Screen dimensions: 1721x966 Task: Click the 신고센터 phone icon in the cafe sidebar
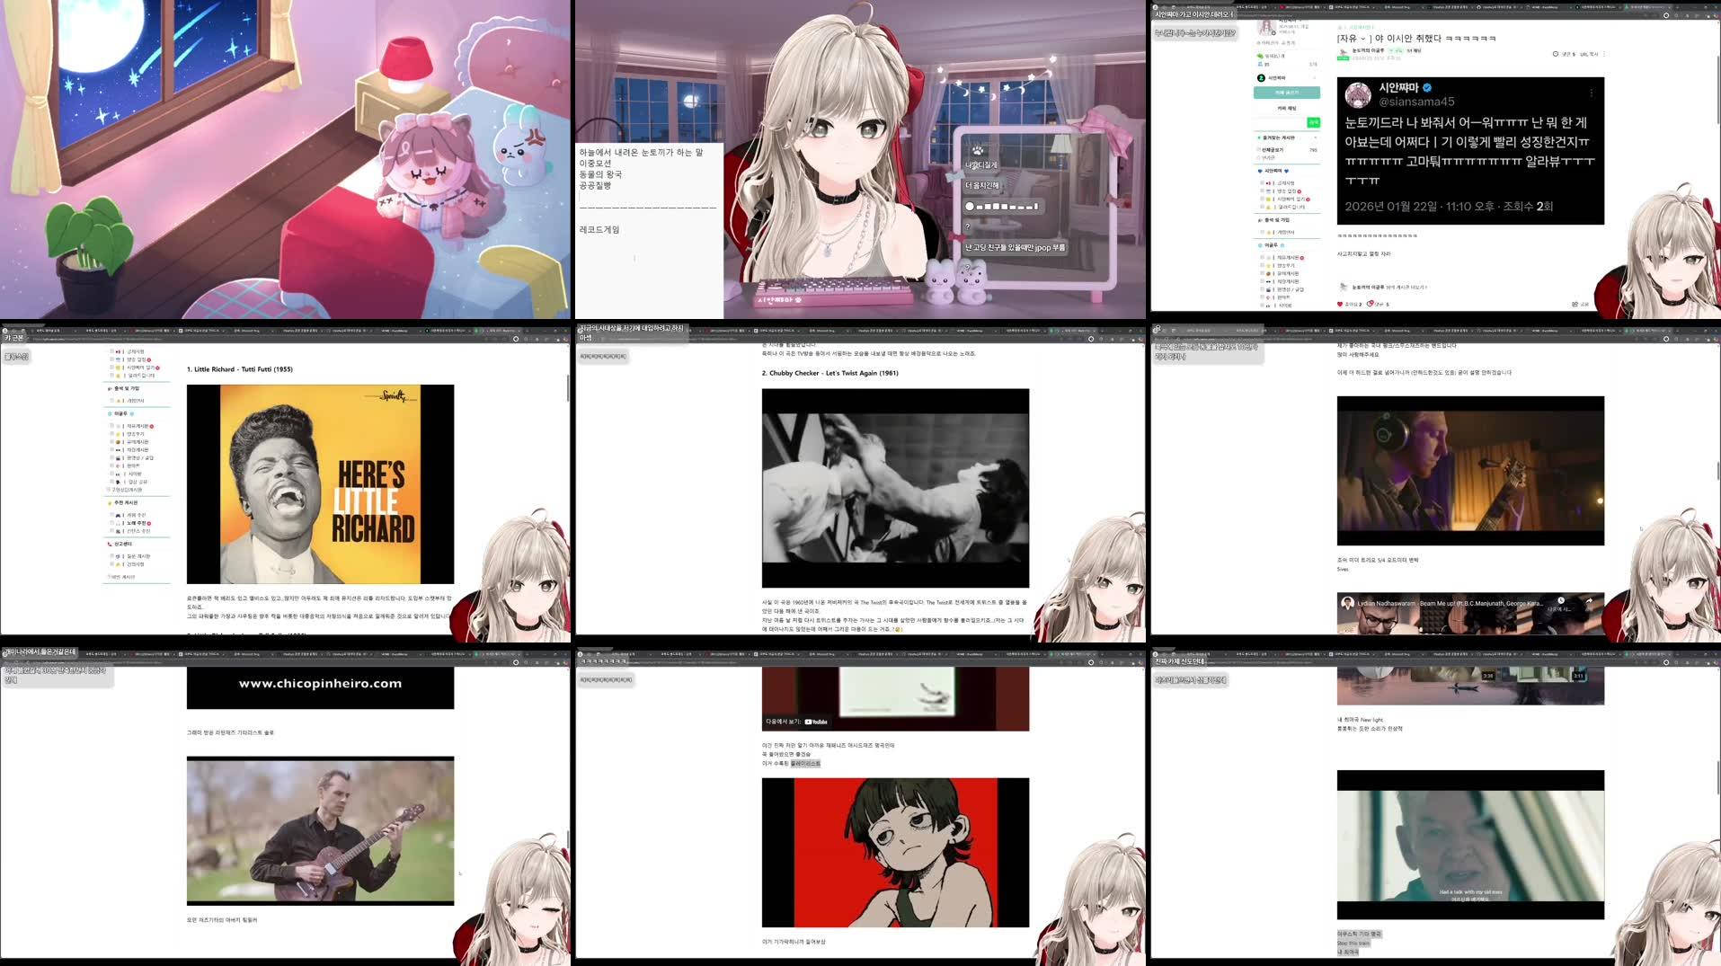tap(110, 544)
